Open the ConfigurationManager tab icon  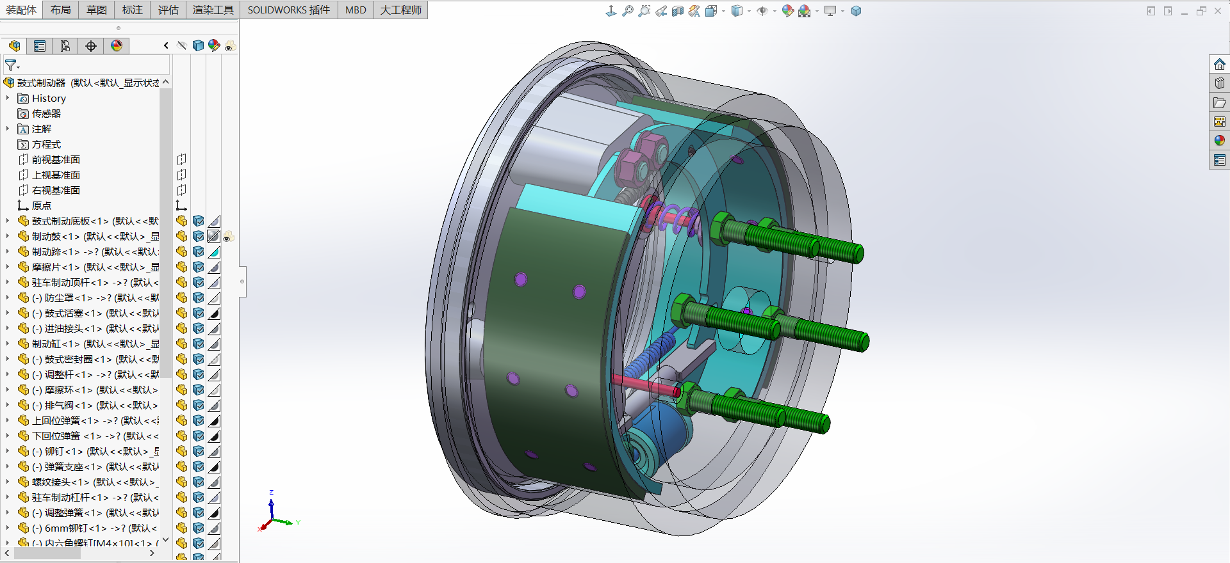pos(65,45)
